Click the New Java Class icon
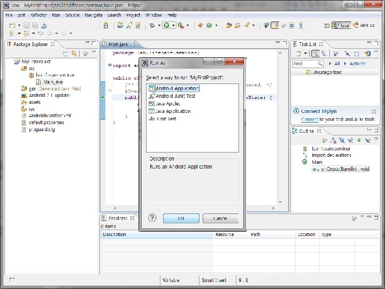The image size is (385, 289). [210, 25]
